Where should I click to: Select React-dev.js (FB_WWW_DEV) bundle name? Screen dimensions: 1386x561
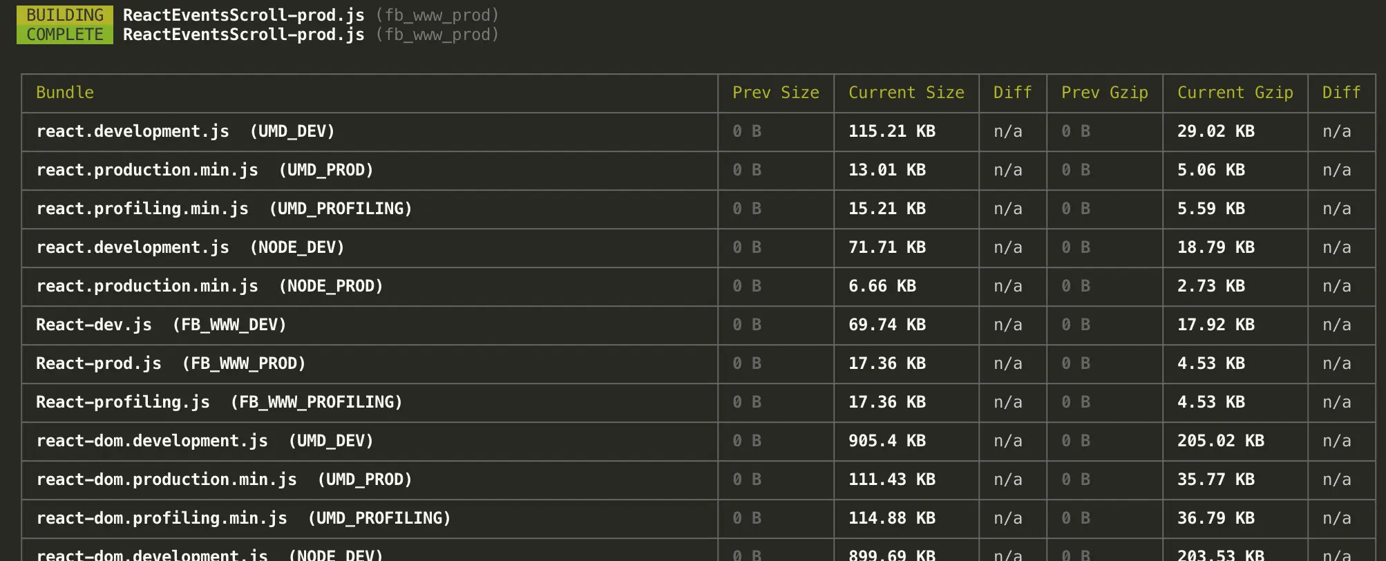pyautogui.click(x=161, y=325)
